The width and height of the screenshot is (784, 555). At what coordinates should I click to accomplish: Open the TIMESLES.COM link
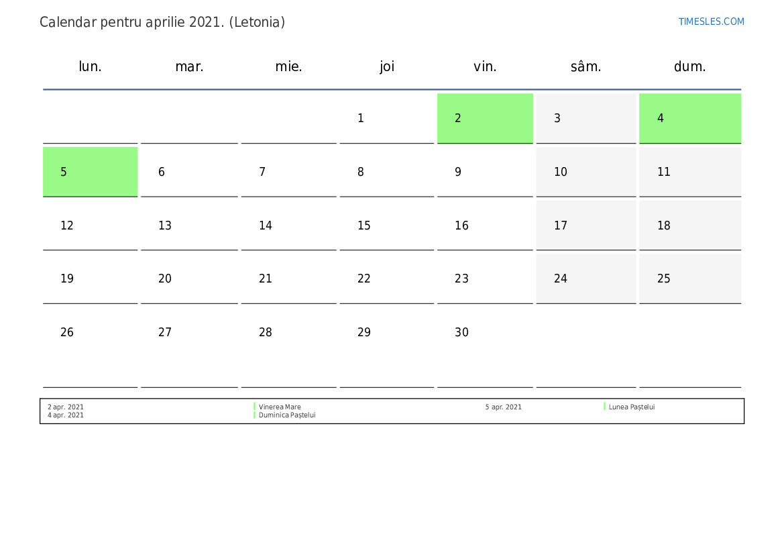point(711,21)
